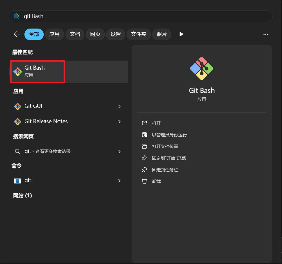Click the run as administrator shield icon
282x264 pixels.
tap(144, 135)
